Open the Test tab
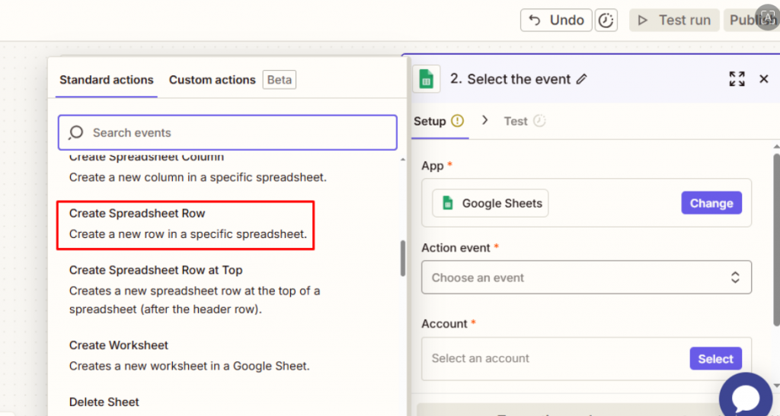 pos(516,121)
